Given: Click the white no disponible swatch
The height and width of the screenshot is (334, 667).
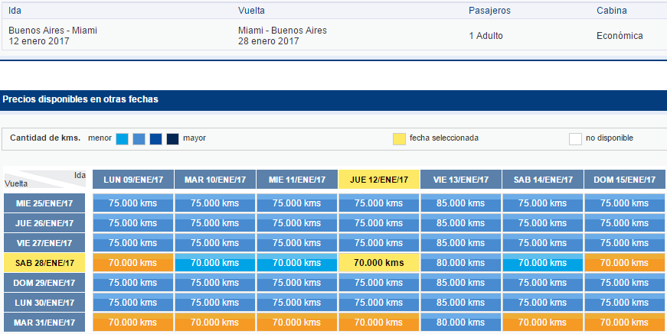Looking at the screenshot, I should click(575, 139).
